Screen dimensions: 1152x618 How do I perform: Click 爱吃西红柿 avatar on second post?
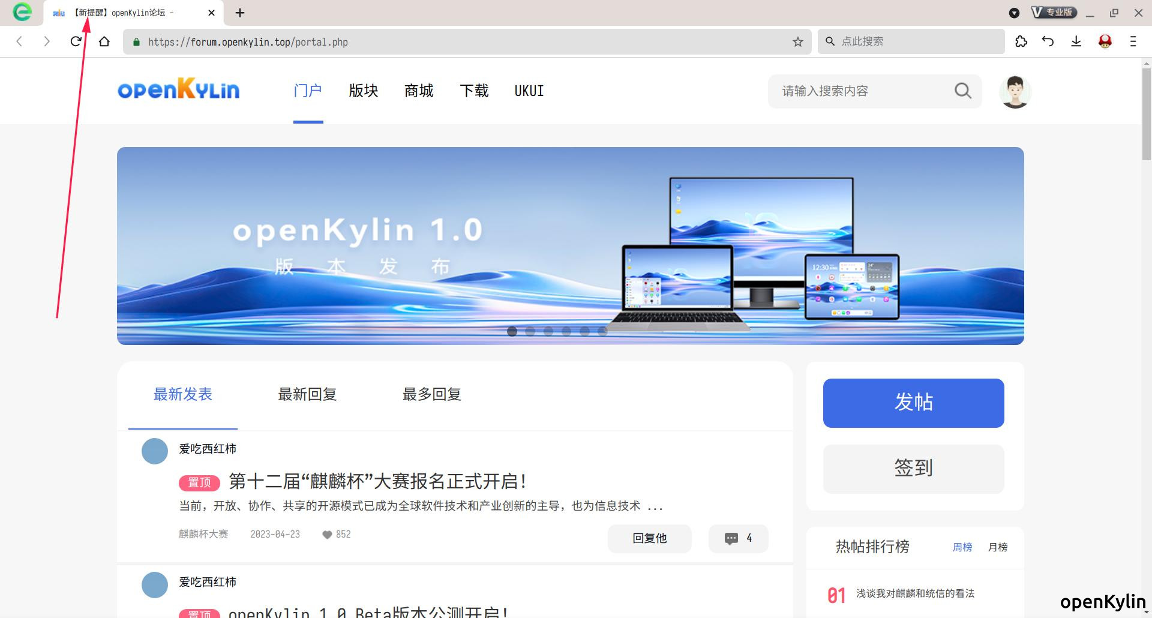pyautogui.click(x=155, y=584)
